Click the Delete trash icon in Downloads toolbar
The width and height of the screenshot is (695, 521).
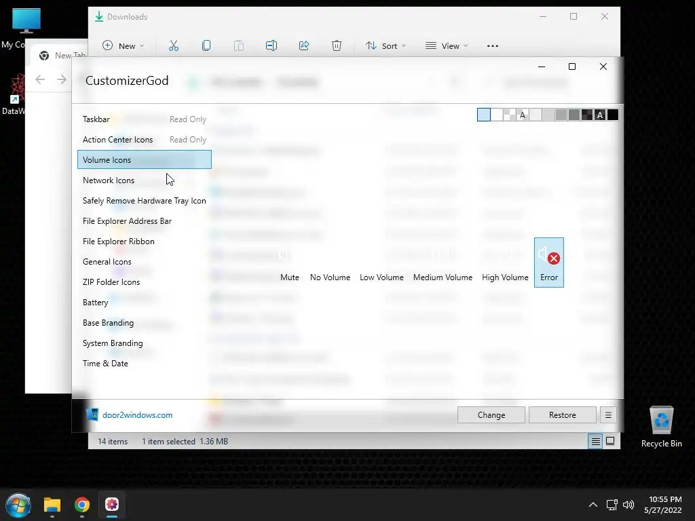click(x=337, y=45)
